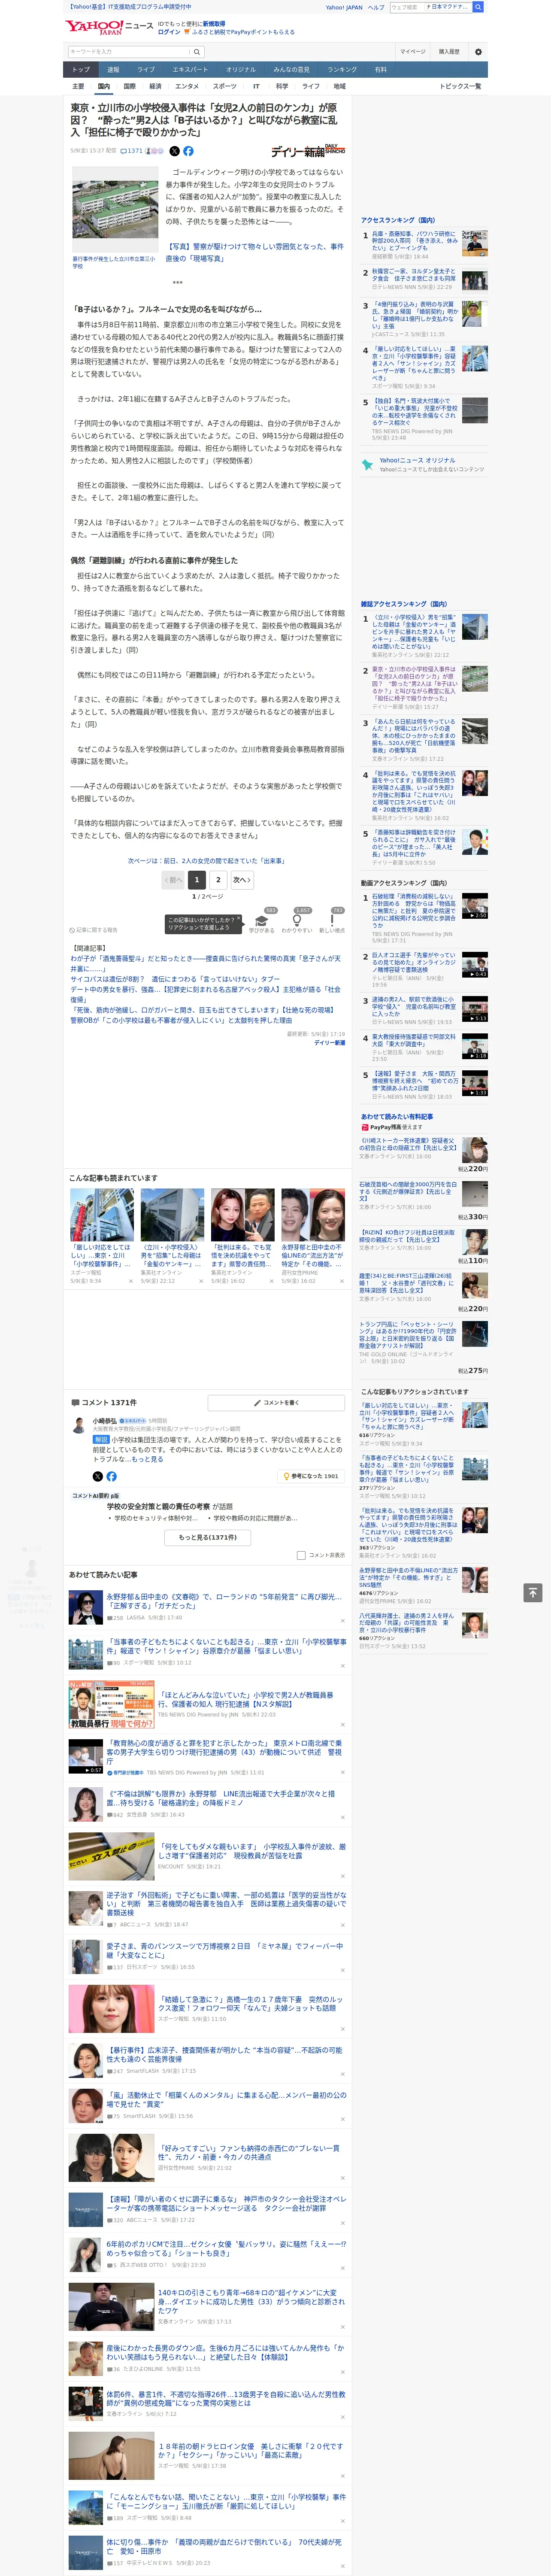Select the オリジナル navigation tab
551x2576 pixels.
pyautogui.click(x=241, y=70)
